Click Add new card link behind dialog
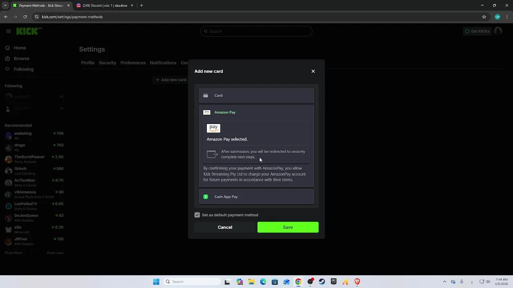 click(171, 80)
